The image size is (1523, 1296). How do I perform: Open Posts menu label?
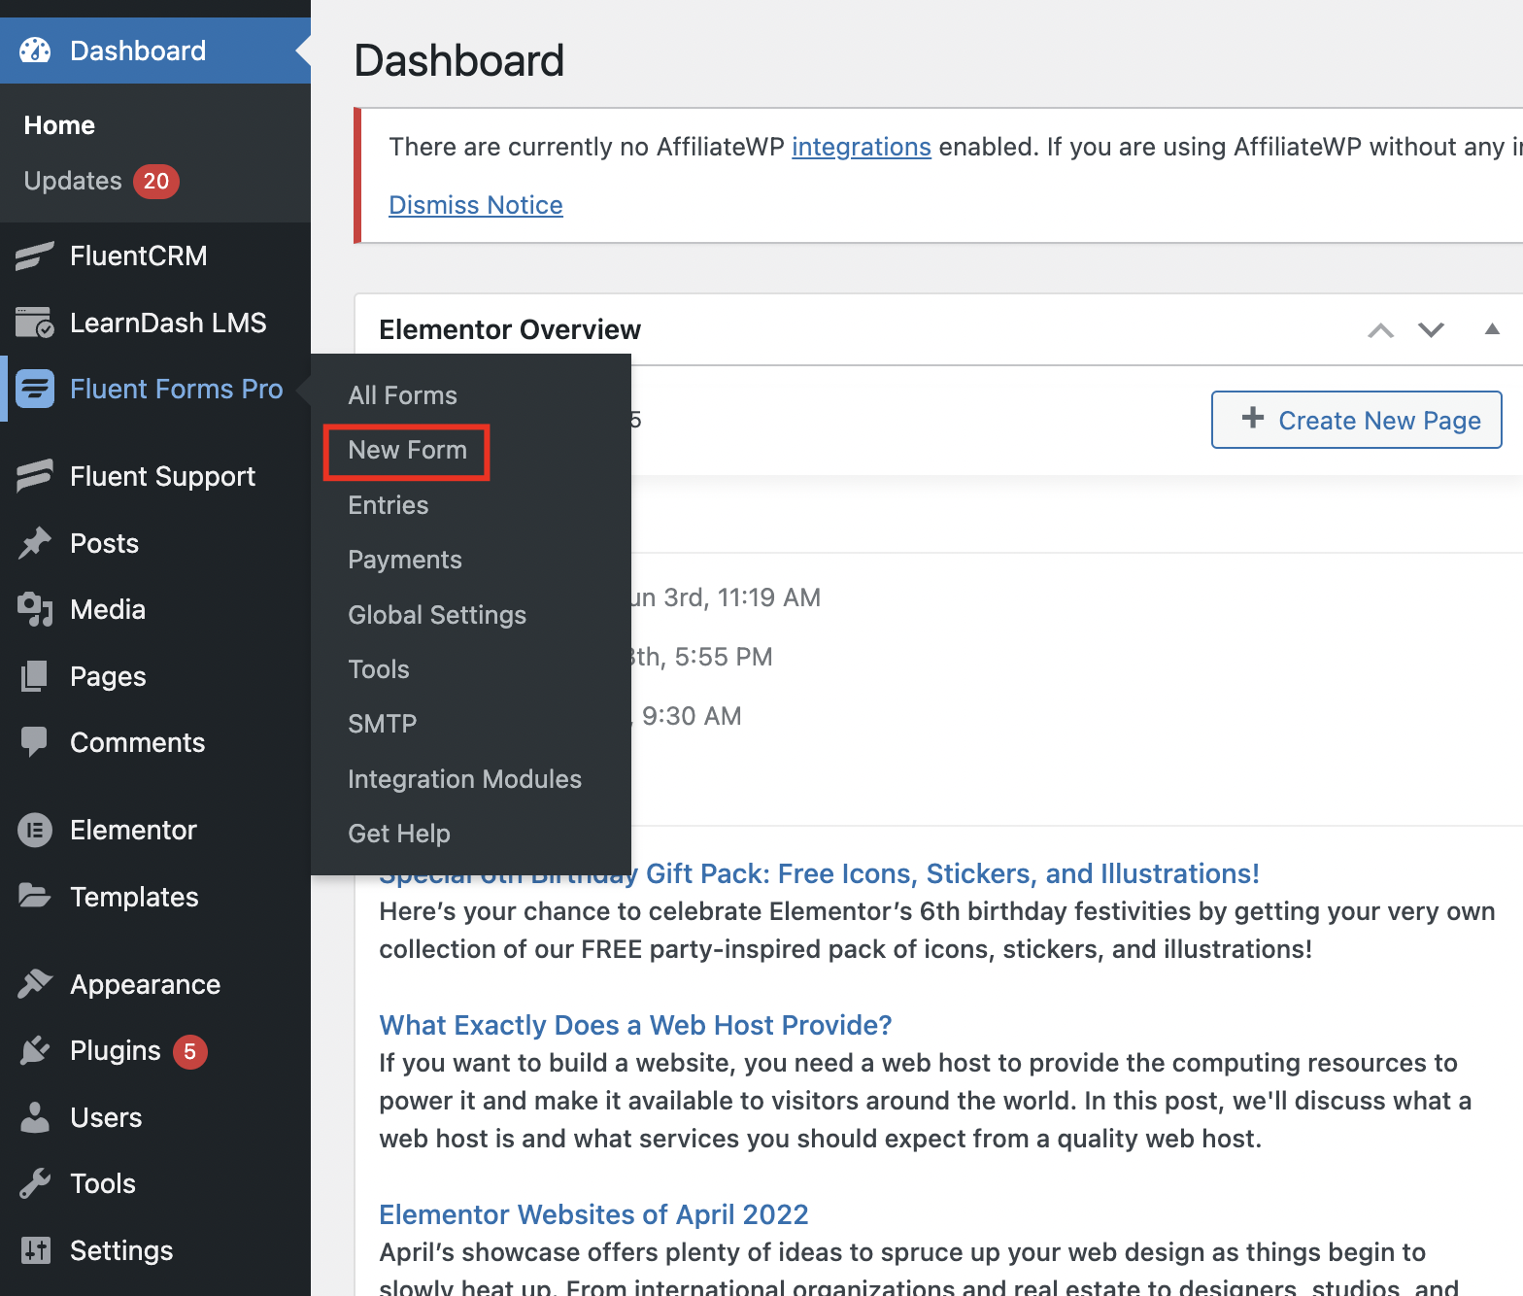(x=104, y=543)
